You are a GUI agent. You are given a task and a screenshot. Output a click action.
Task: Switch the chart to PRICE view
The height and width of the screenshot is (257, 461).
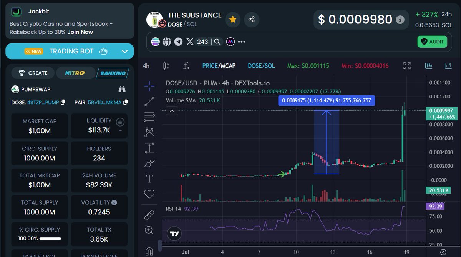[x=210, y=66]
